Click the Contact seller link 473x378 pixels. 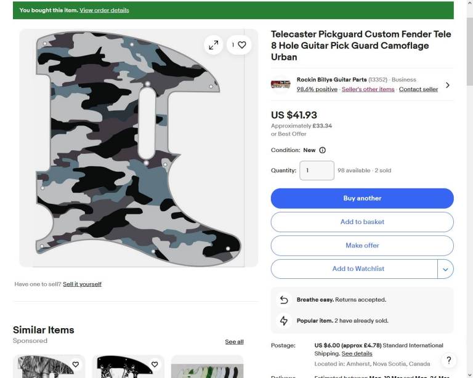[x=418, y=89]
